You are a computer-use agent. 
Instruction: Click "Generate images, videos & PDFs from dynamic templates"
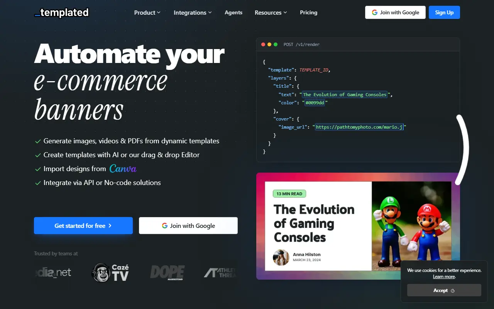point(131,141)
